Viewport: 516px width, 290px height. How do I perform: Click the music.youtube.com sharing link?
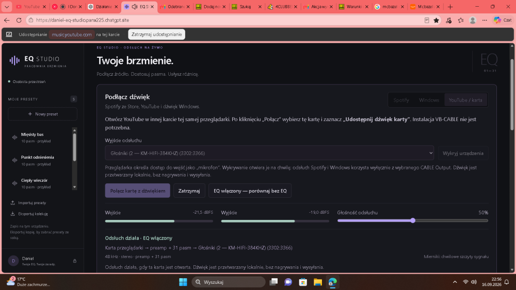pyautogui.click(x=72, y=35)
